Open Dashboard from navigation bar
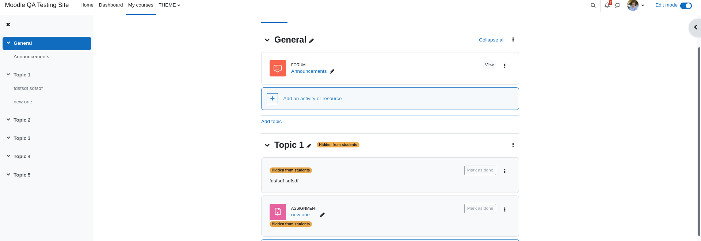Screen dimensions: 701x241 click(111, 5)
